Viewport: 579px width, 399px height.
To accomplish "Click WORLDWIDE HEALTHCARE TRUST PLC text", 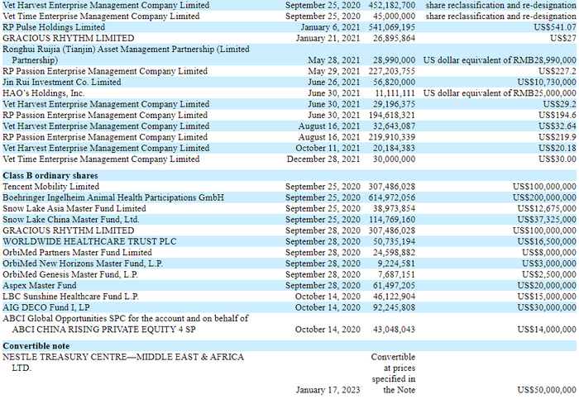I will (x=89, y=241).
